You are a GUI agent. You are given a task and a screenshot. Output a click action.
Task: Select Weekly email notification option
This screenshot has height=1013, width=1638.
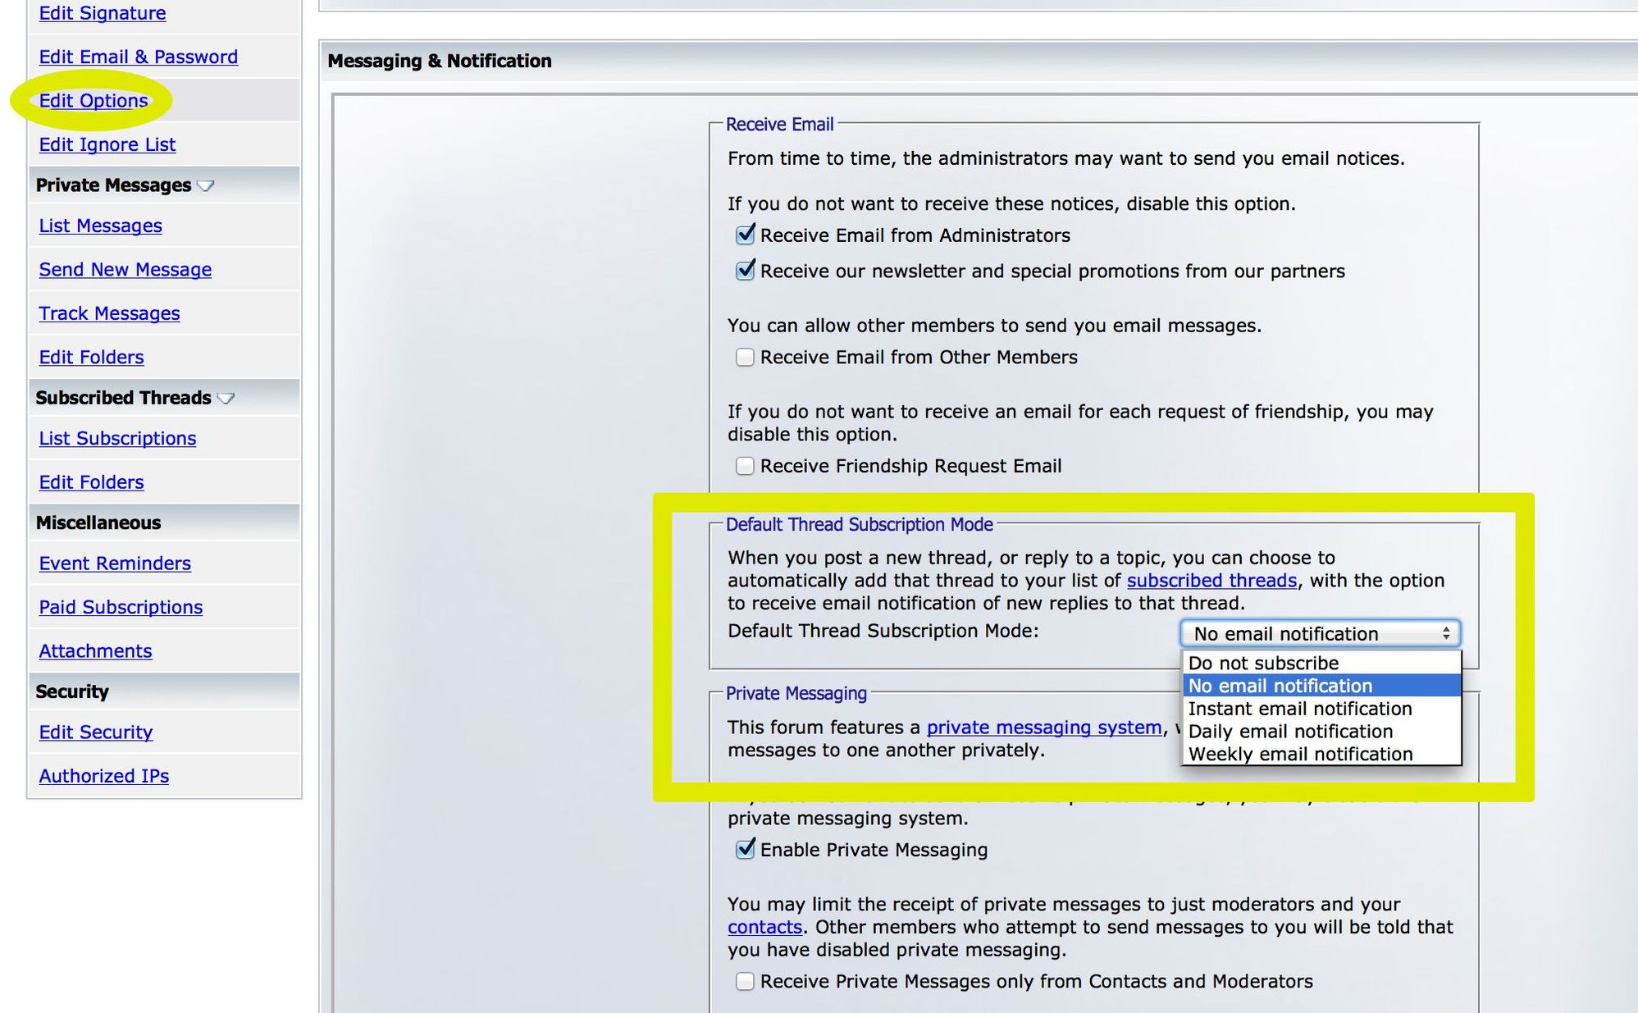[x=1300, y=755]
